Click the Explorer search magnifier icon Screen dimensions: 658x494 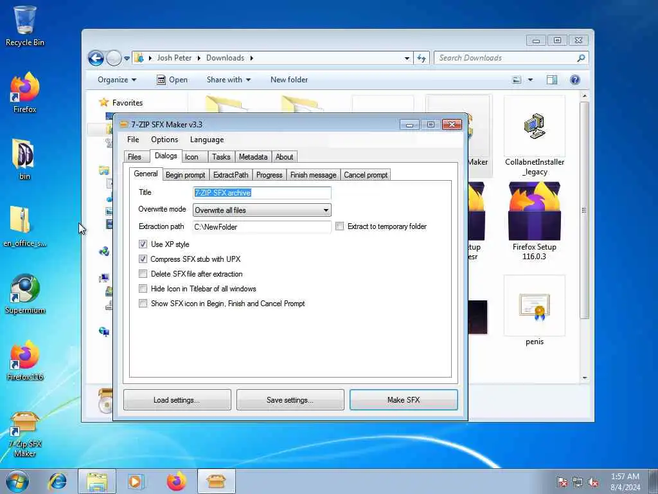(x=581, y=58)
